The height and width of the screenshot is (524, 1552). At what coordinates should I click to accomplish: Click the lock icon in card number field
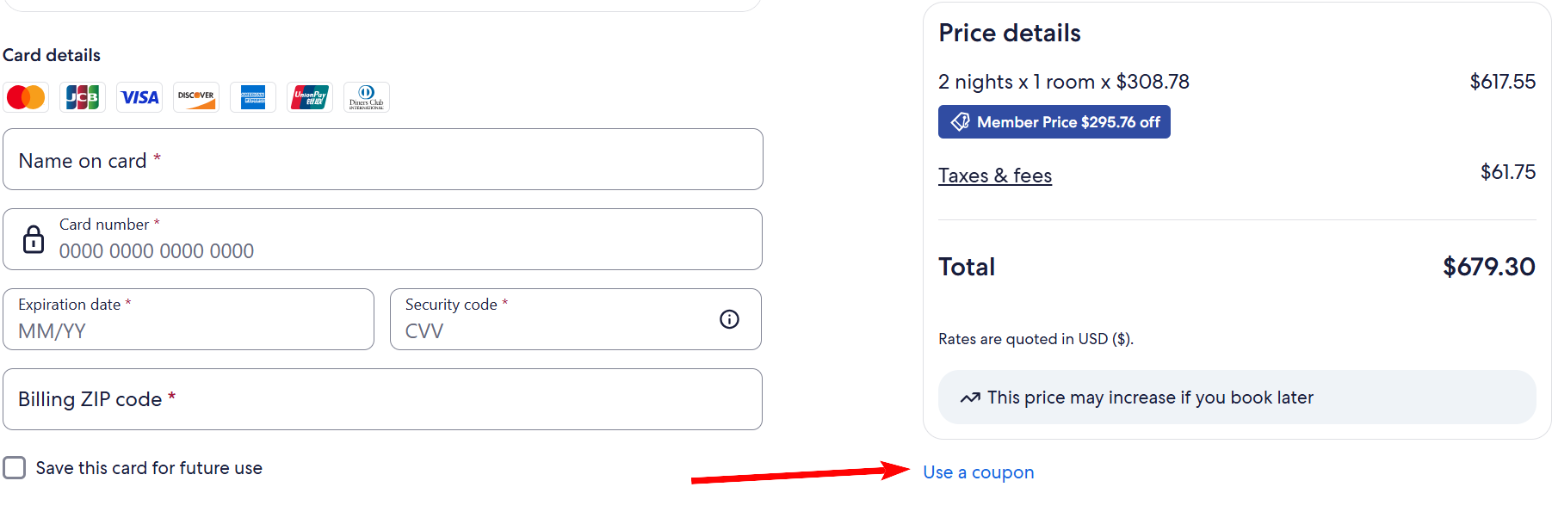(x=34, y=239)
